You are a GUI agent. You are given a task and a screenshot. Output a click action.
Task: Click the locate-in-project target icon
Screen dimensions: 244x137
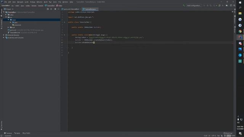pyautogui.click(x=48, y=9)
